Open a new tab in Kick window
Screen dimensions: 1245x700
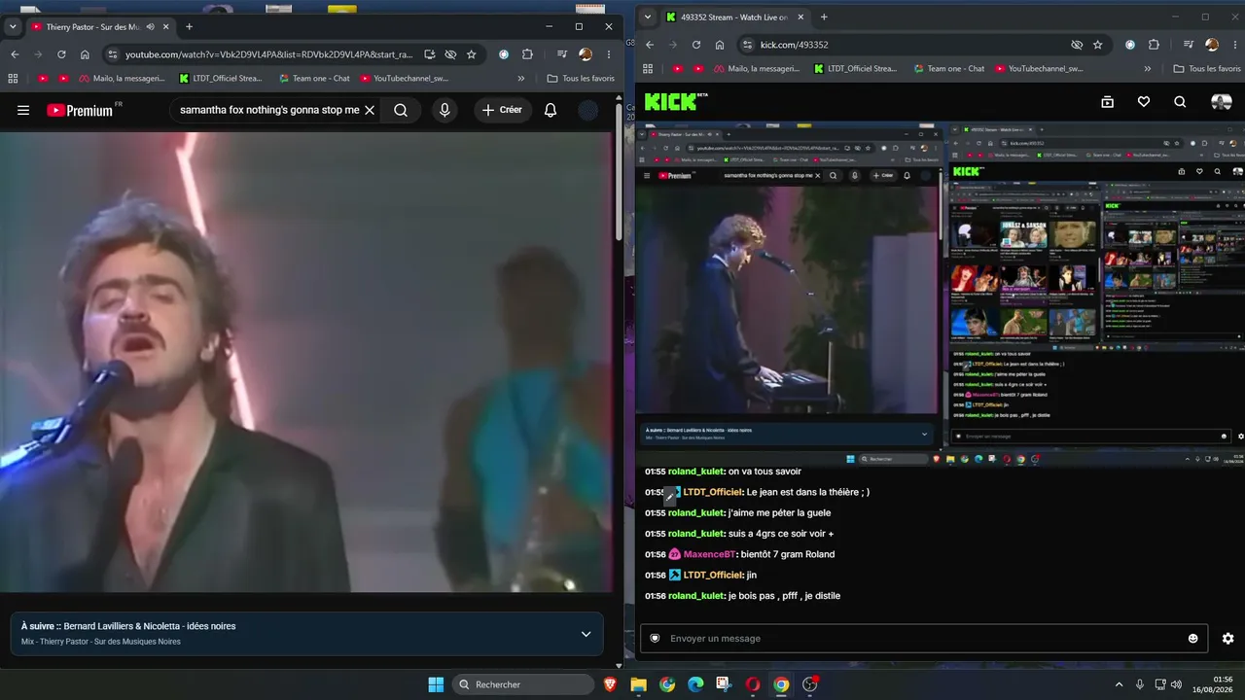tap(824, 17)
